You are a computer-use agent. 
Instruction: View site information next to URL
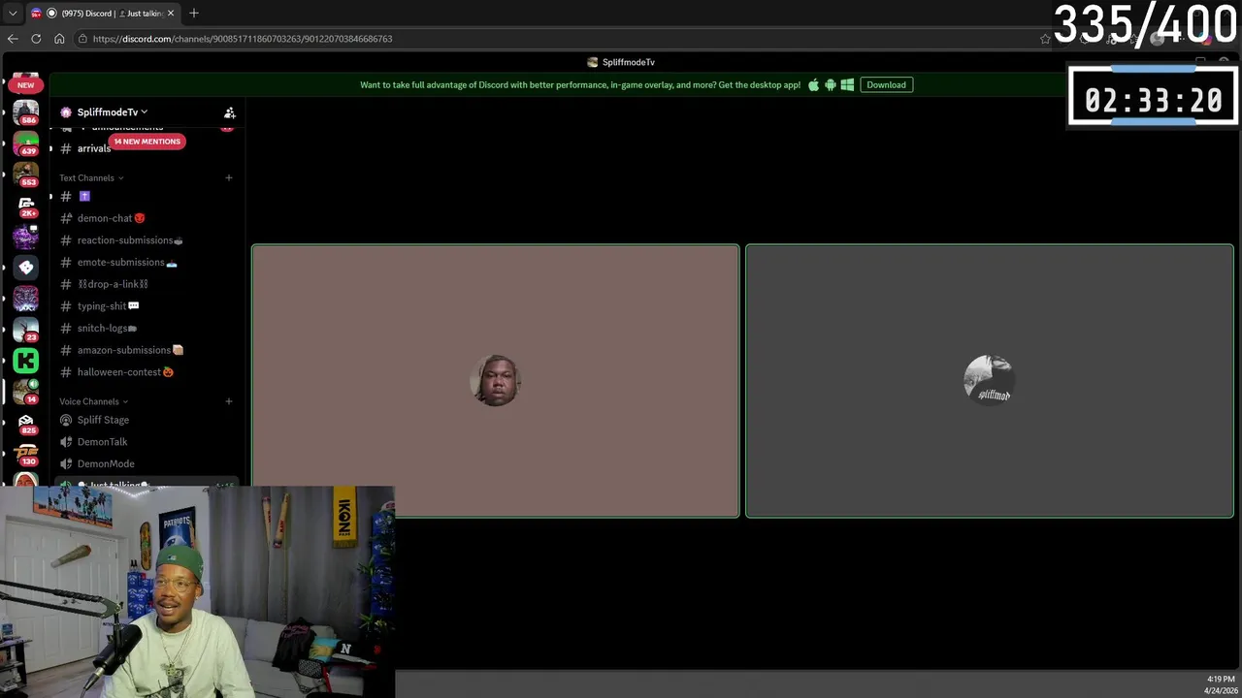coord(83,39)
